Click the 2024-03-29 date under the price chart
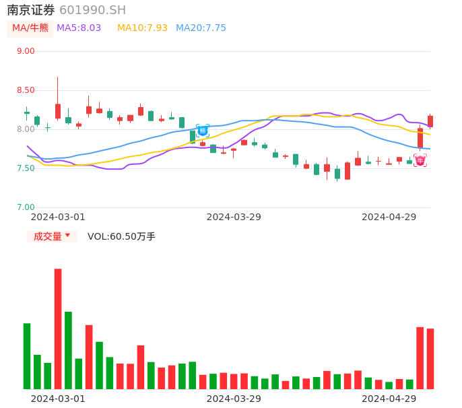Image resolution: width=462 pixels, height=408 pixels. click(234, 217)
